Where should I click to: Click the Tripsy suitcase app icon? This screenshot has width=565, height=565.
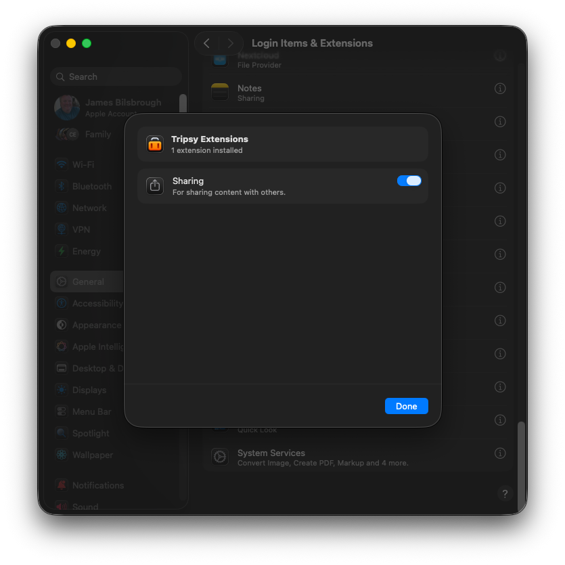click(x=155, y=144)
